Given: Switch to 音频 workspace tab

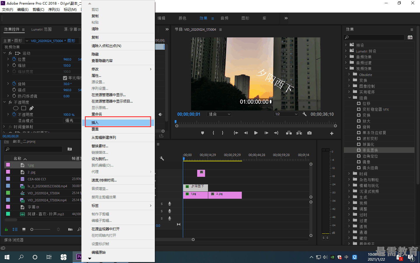Looking at the screenshot, I should coord(224,18).
